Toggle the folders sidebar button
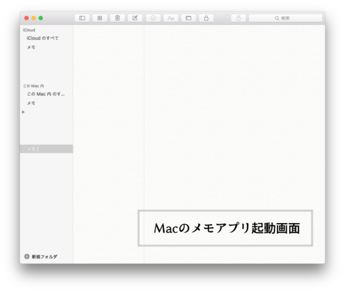 point(82,18)
